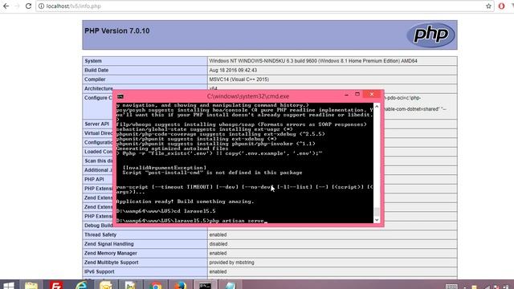Click the 'MSVC14 (Visual C++ 2015)' value
Viewport: 514px width, 289px height.
coord(239,79)
